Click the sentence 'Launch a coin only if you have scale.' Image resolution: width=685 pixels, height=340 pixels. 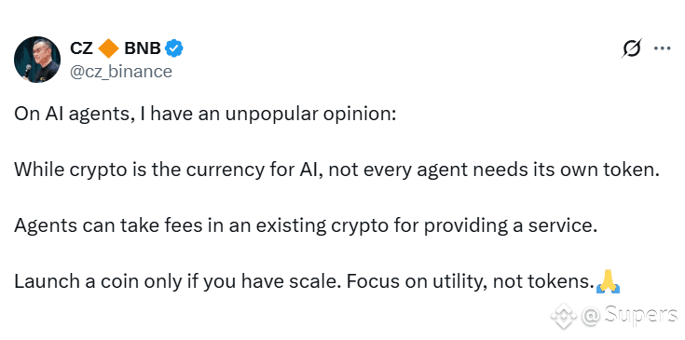[177, 281]
